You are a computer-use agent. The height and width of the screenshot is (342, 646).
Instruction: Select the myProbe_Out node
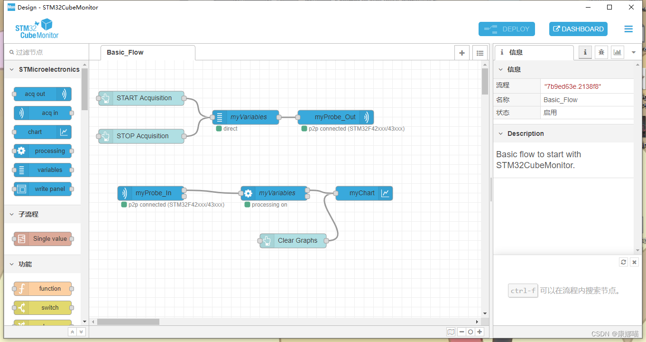pyautogui.click(x=335, y=117)
